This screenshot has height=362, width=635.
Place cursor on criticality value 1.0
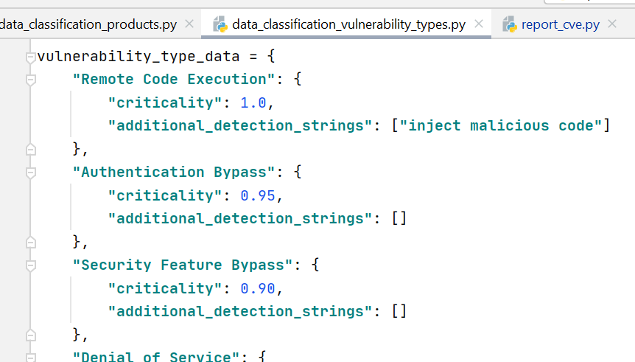click(253, 102)
